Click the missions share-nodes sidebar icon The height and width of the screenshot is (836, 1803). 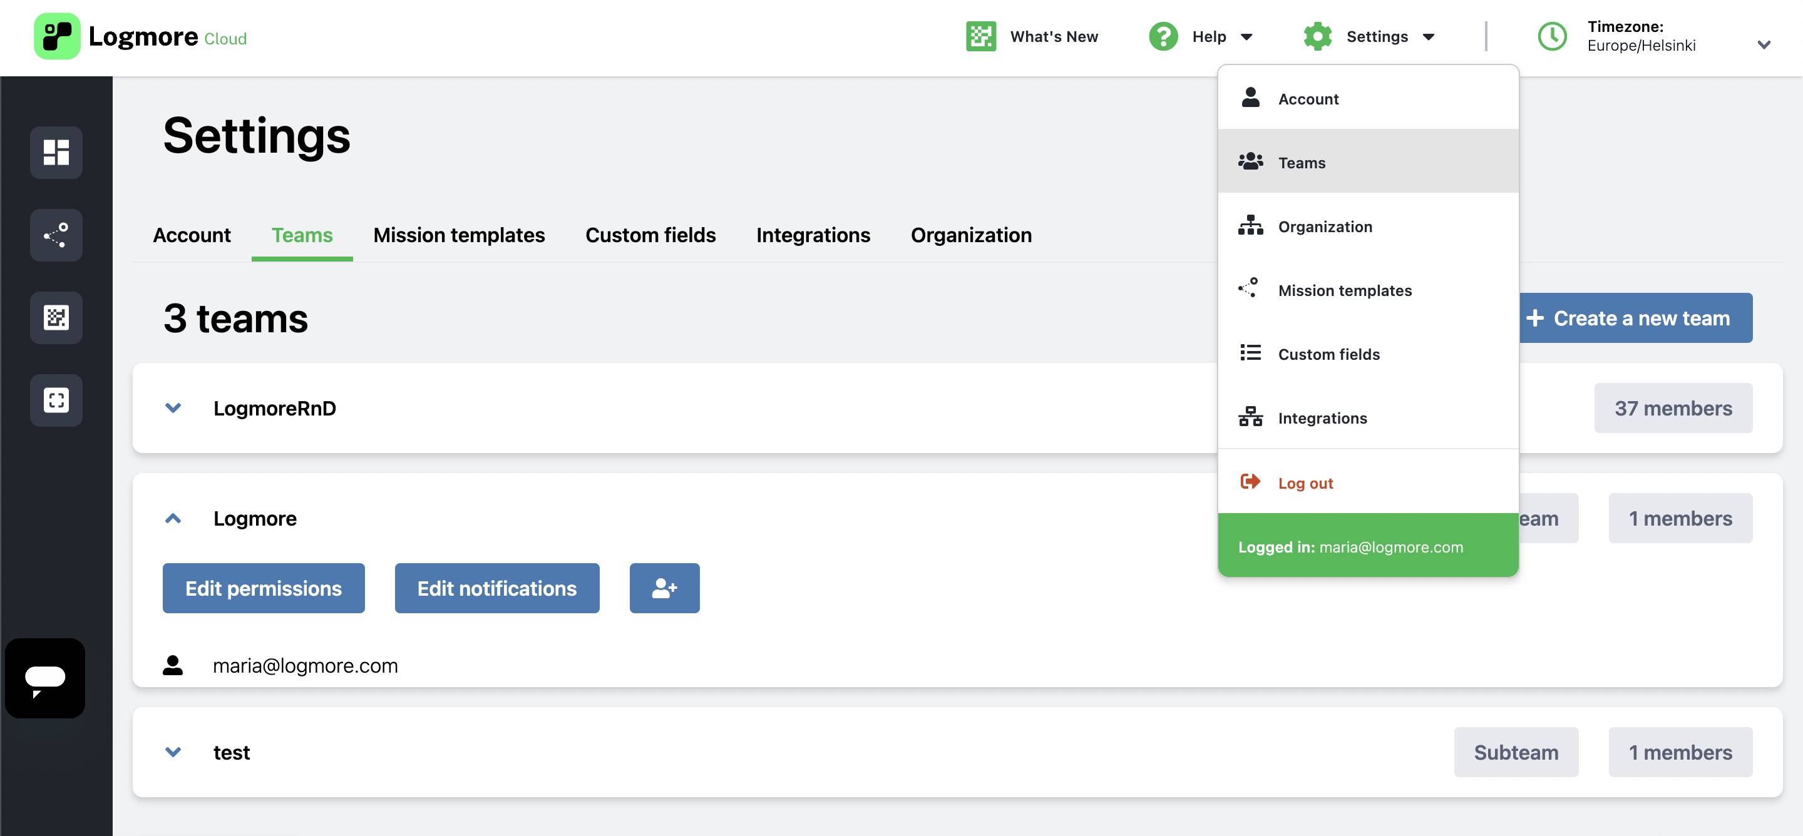click(x=56, y=235)
